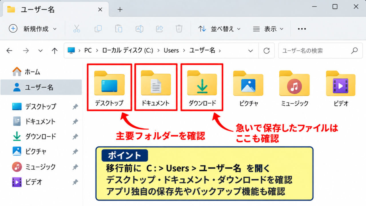Click the pin icon beside sidebar デスクトップ
Screen dimensions: 366x206
coord(75,107)
